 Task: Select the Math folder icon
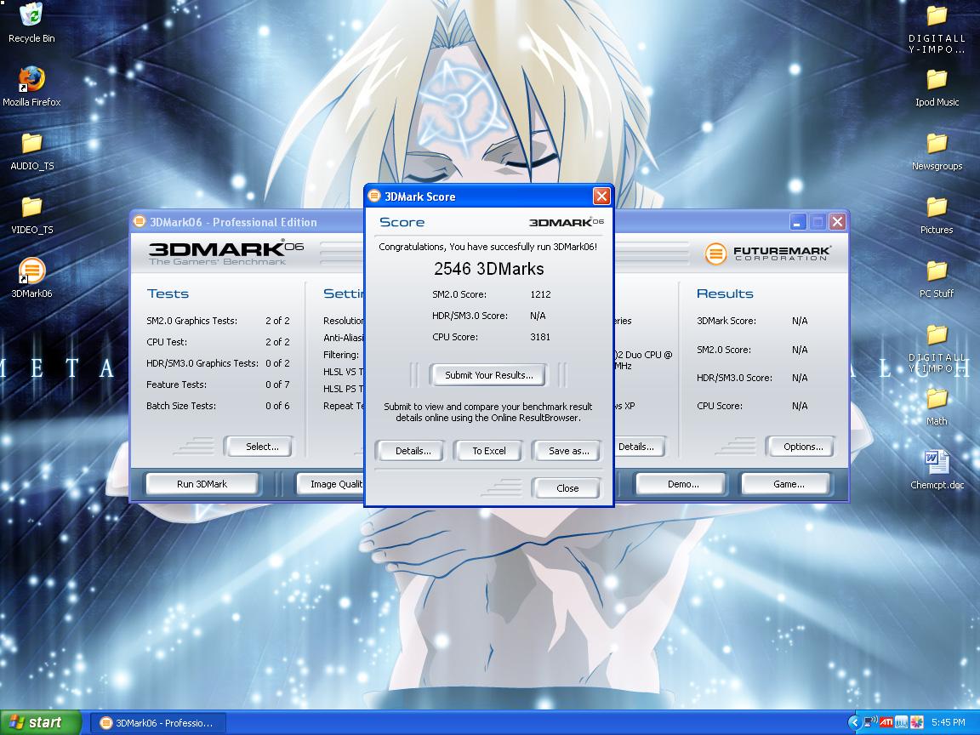(937, 407)
